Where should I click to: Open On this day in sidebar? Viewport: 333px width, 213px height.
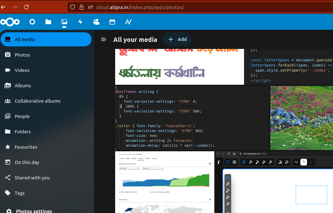click(x=46, y=162)
